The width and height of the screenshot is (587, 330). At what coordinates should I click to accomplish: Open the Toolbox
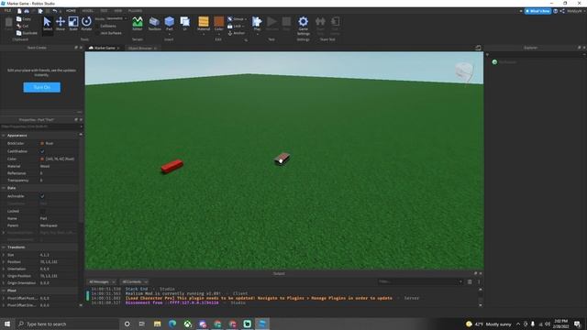pos(154,24)
